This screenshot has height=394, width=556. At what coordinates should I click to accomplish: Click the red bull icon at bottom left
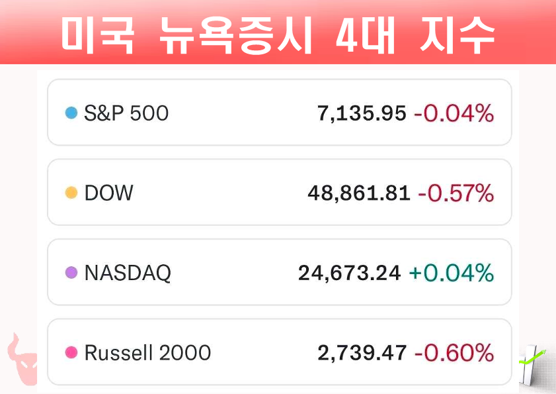click(x=20, y=359)
